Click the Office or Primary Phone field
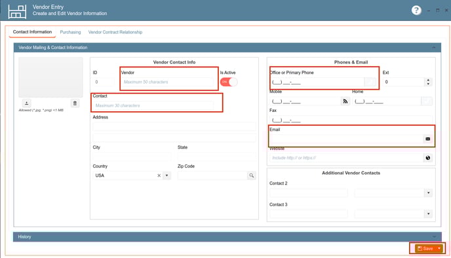The width and height of the screenshot is (451, 258). (x=317, y=82)
